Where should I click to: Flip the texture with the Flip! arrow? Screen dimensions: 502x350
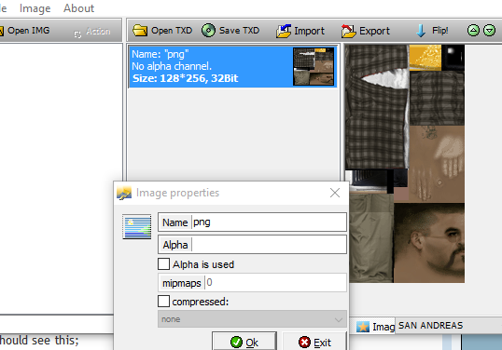pyautogui.click(x=421, y=31)
